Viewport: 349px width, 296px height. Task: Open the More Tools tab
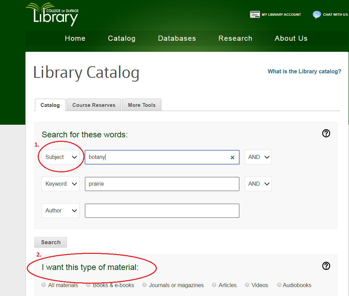point(142,105)
